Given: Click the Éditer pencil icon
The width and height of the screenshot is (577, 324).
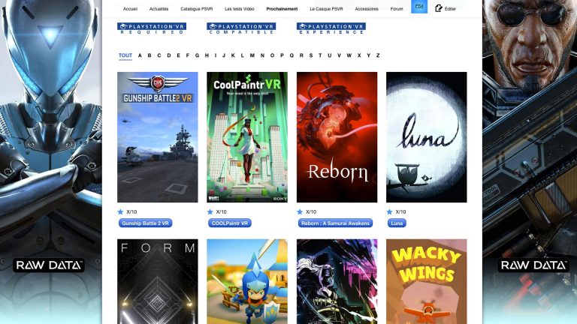Looking at the screenshot, I should pos(439,8).
